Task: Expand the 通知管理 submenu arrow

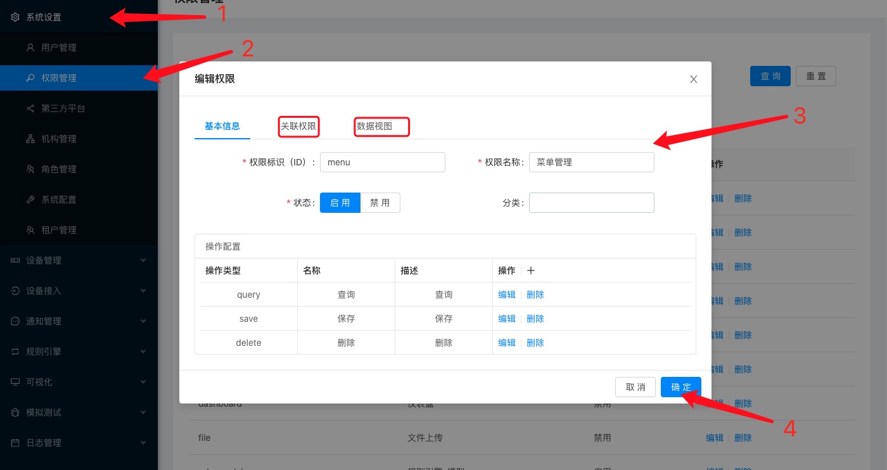Action: click(143, 321)
